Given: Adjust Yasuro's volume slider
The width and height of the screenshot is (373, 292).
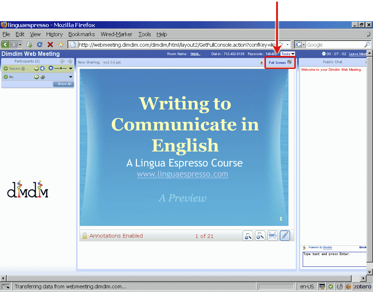Looking at the screenshot, I should click(x=61, y=68).
